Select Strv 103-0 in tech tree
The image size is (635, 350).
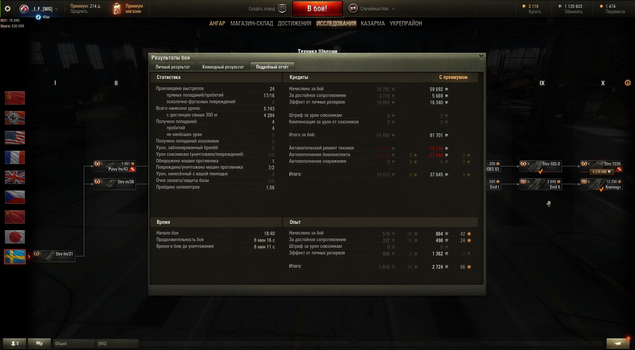(x=540, y=166)
